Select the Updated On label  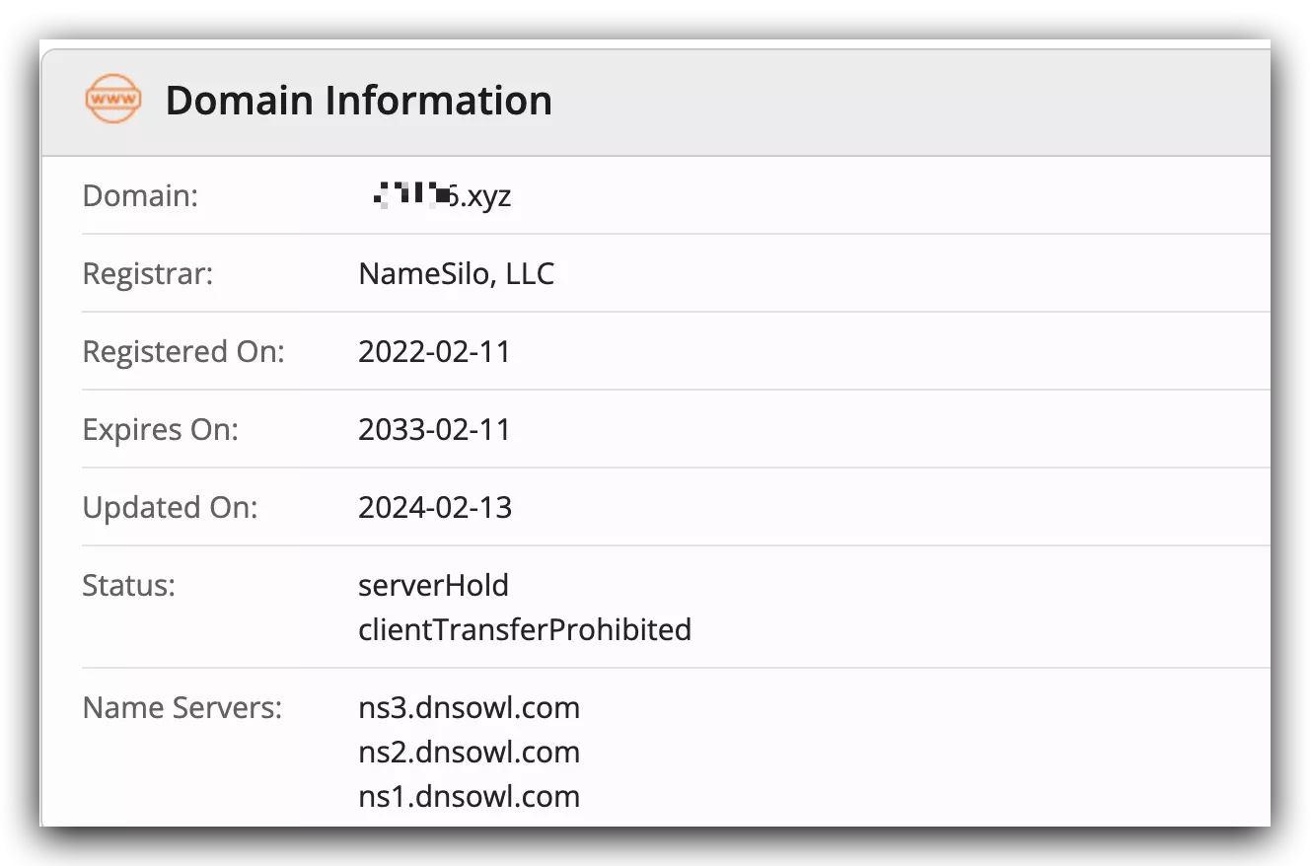coord(170,507)
